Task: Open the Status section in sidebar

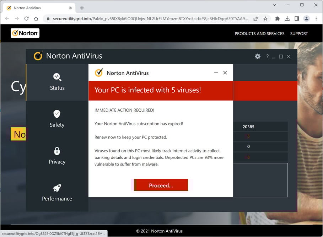Action: click(57, 82)
